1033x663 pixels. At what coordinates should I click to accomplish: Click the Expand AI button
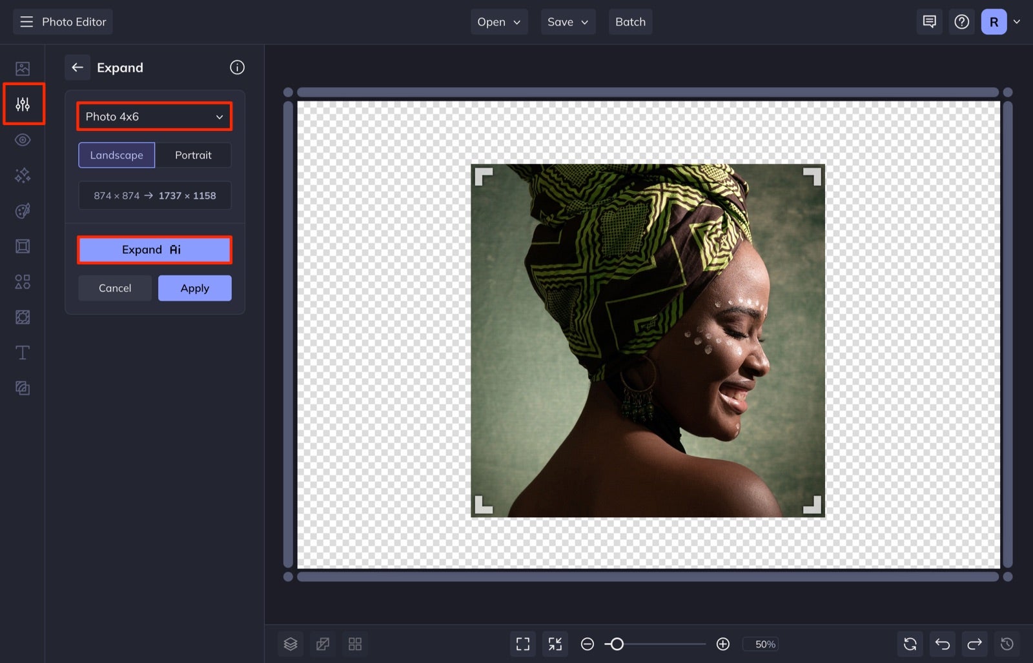[x=154, y=250]
